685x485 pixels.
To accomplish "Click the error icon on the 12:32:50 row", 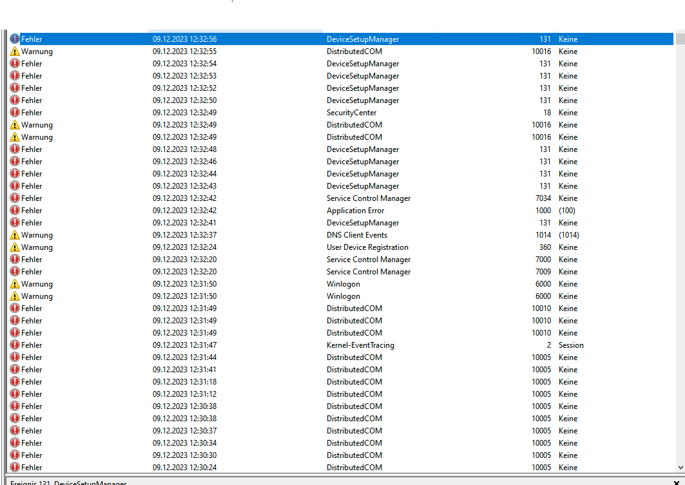I will pos(14,100).
